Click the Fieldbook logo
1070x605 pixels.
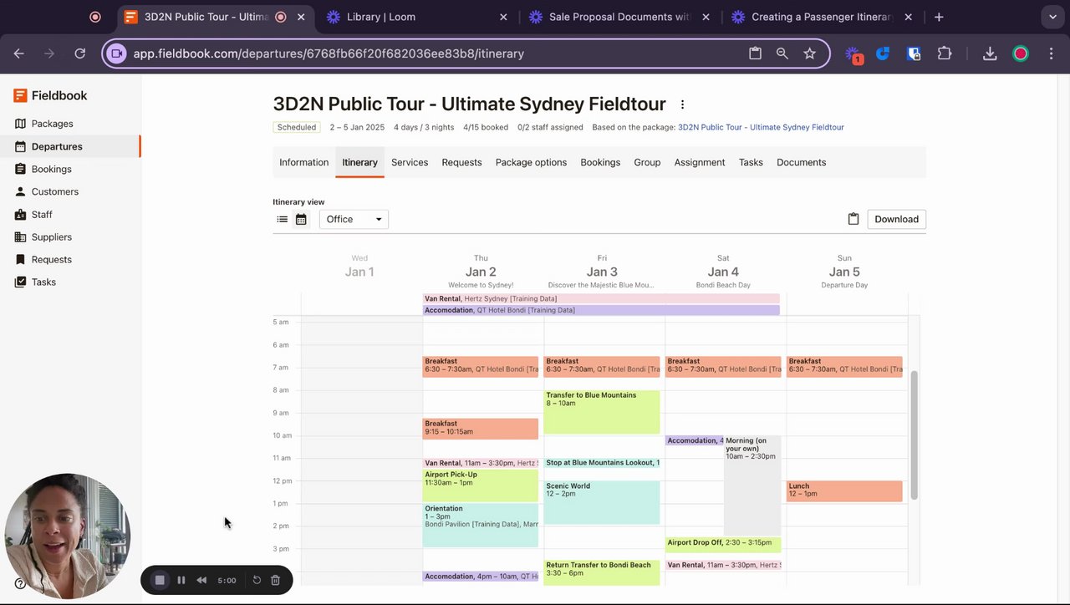(50, 96)
